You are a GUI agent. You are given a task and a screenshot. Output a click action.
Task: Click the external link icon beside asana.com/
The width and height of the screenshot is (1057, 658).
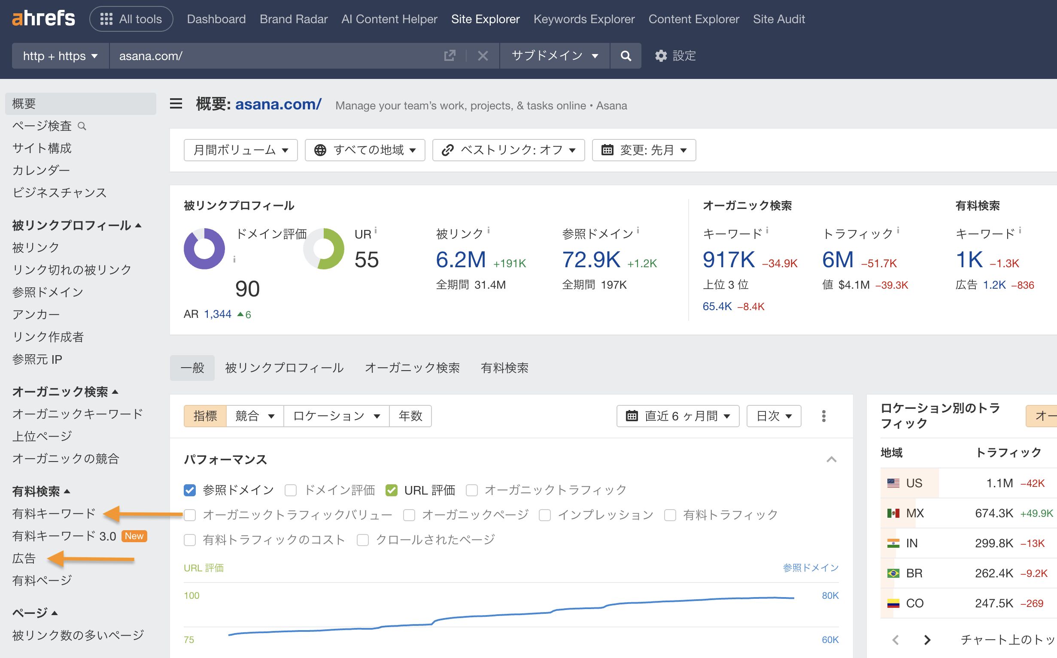click(x=450, y=56)
